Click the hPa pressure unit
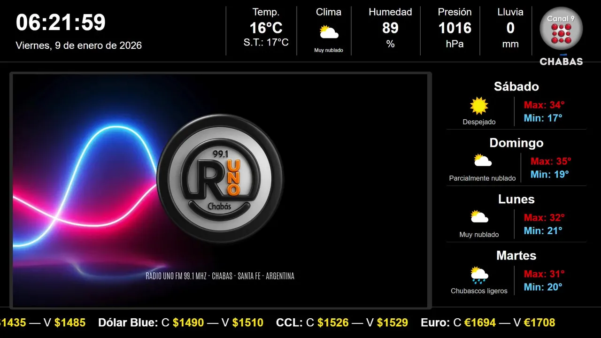 (x=455, y=44)
